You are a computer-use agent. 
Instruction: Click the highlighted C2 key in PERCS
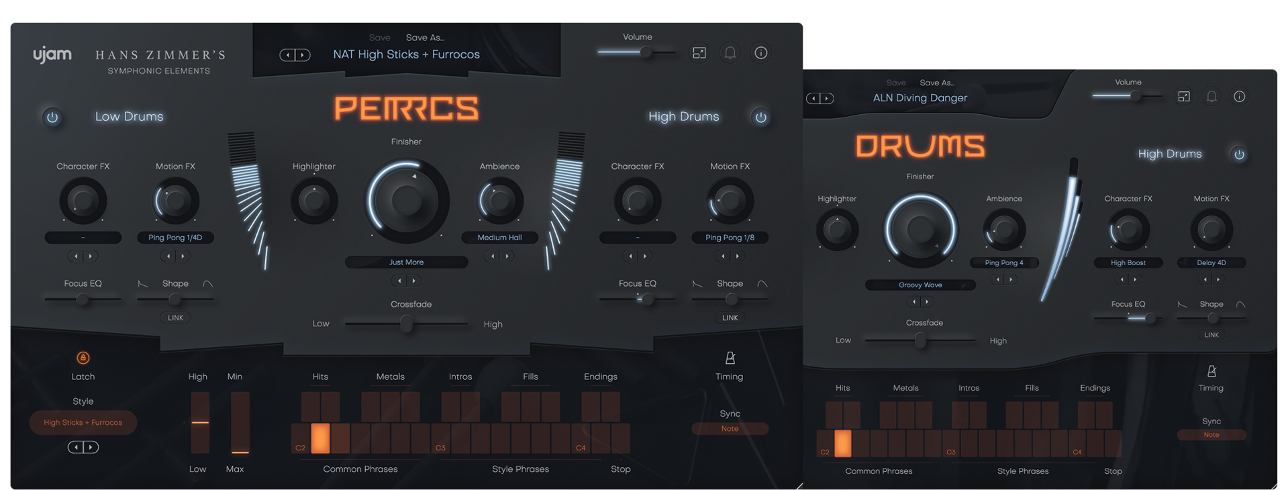pos(320,438)
